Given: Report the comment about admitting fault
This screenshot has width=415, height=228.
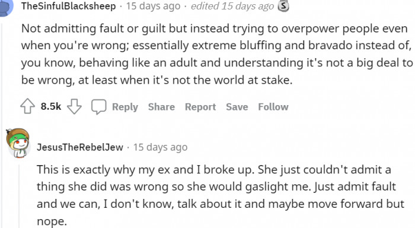Looking at the screenshot, I should pyautogui.click(x=200, y=107).
